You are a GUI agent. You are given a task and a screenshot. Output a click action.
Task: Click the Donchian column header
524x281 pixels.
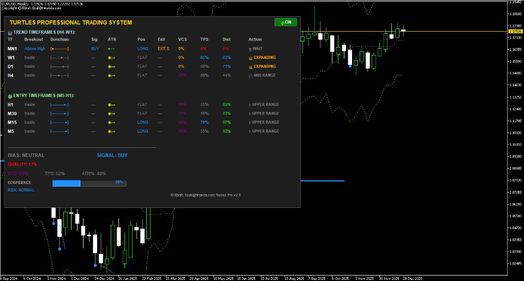pos(59,39)
